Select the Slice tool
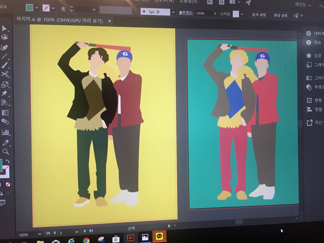Image resolution: width=324 pixels, height=243 pixels. click(x=5, y=143)
